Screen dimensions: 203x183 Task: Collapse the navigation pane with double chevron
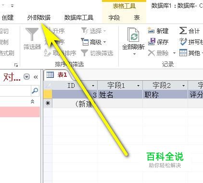point(36,77)
